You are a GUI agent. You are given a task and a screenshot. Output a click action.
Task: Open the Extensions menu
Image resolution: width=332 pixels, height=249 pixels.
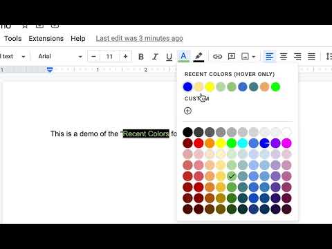click(46, 39)
